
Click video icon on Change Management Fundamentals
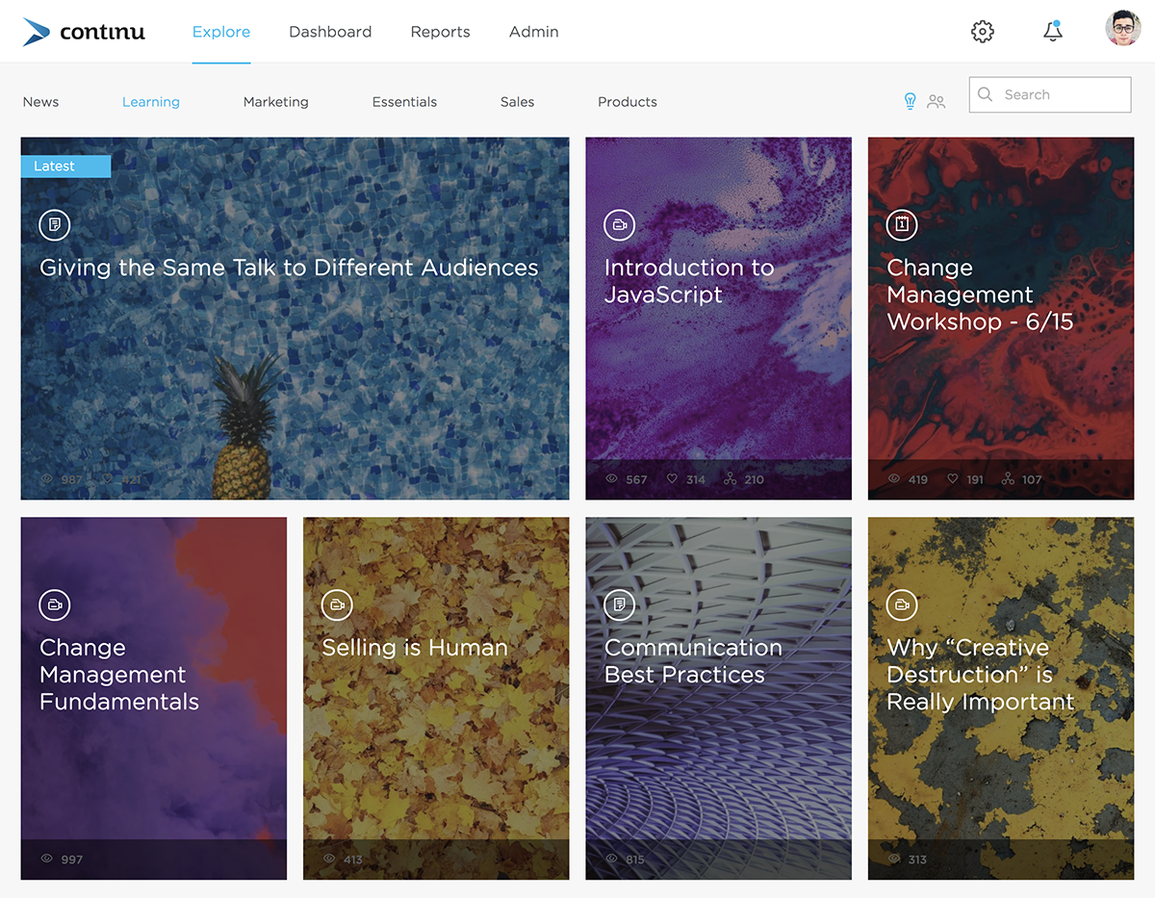[55, 605]
